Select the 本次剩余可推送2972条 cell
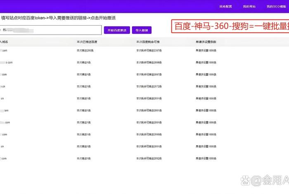 149,86
